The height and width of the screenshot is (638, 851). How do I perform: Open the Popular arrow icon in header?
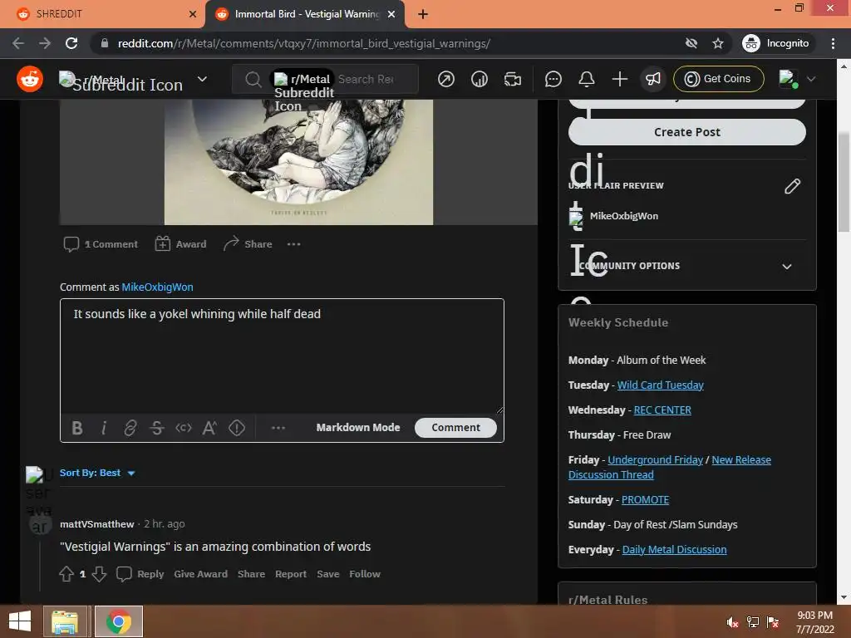click(x=446, y=79)
